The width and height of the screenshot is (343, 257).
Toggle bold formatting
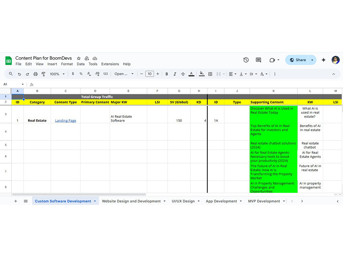click(x=167, y=74)
